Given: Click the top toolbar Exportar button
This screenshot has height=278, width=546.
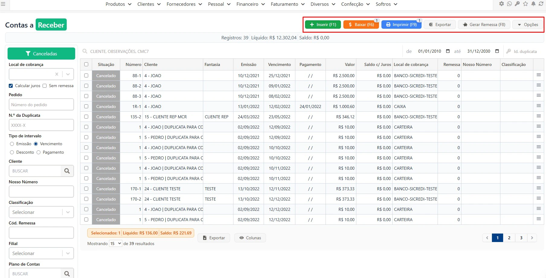Looking at the screenshot, I should [440, 25].
